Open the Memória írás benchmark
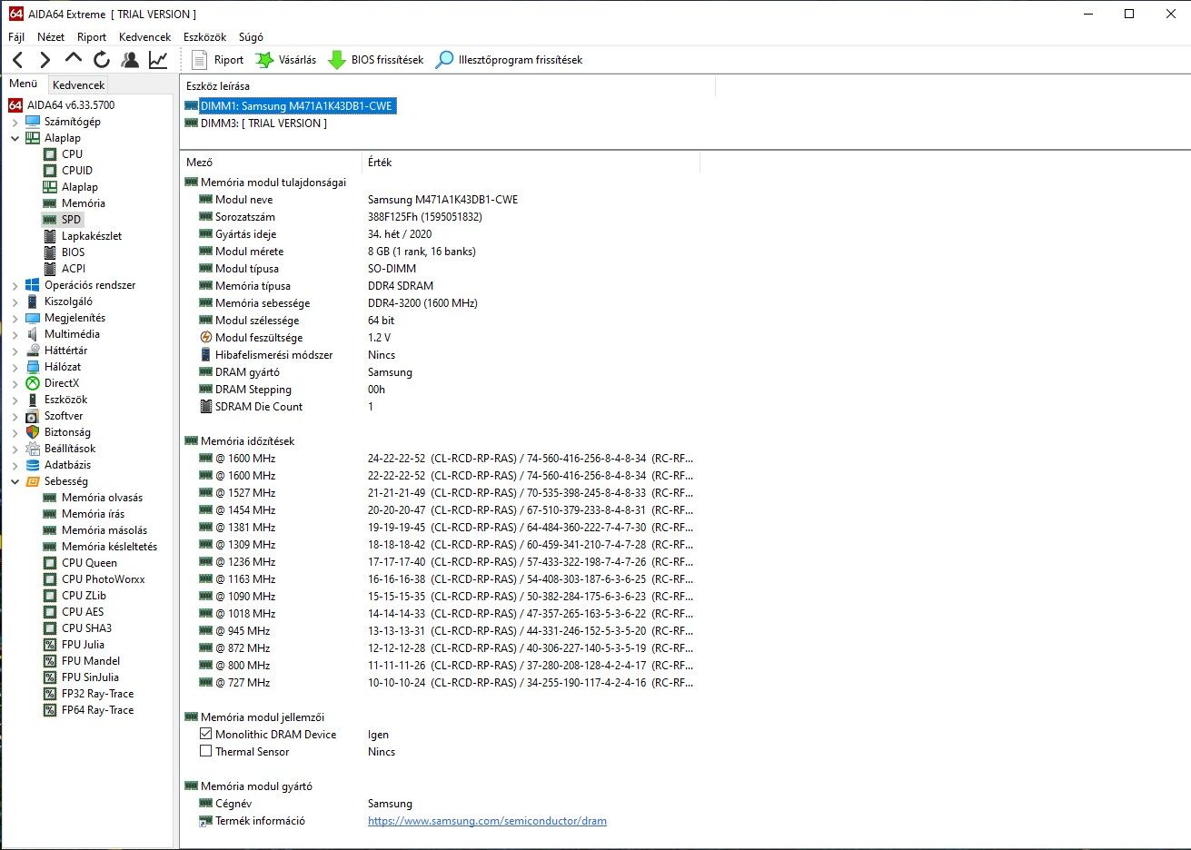This screenshot has height=850, width=1191. [93, 514]
